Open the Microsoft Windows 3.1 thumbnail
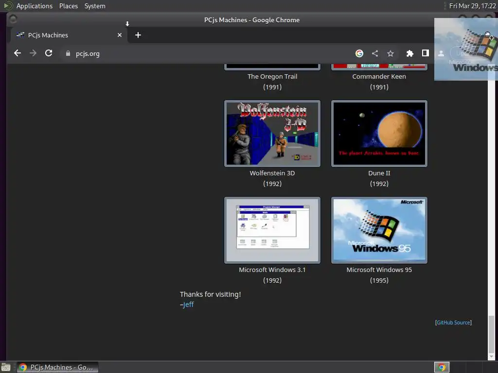Viewport: 498px width, 373px height. tap(272, 230)
